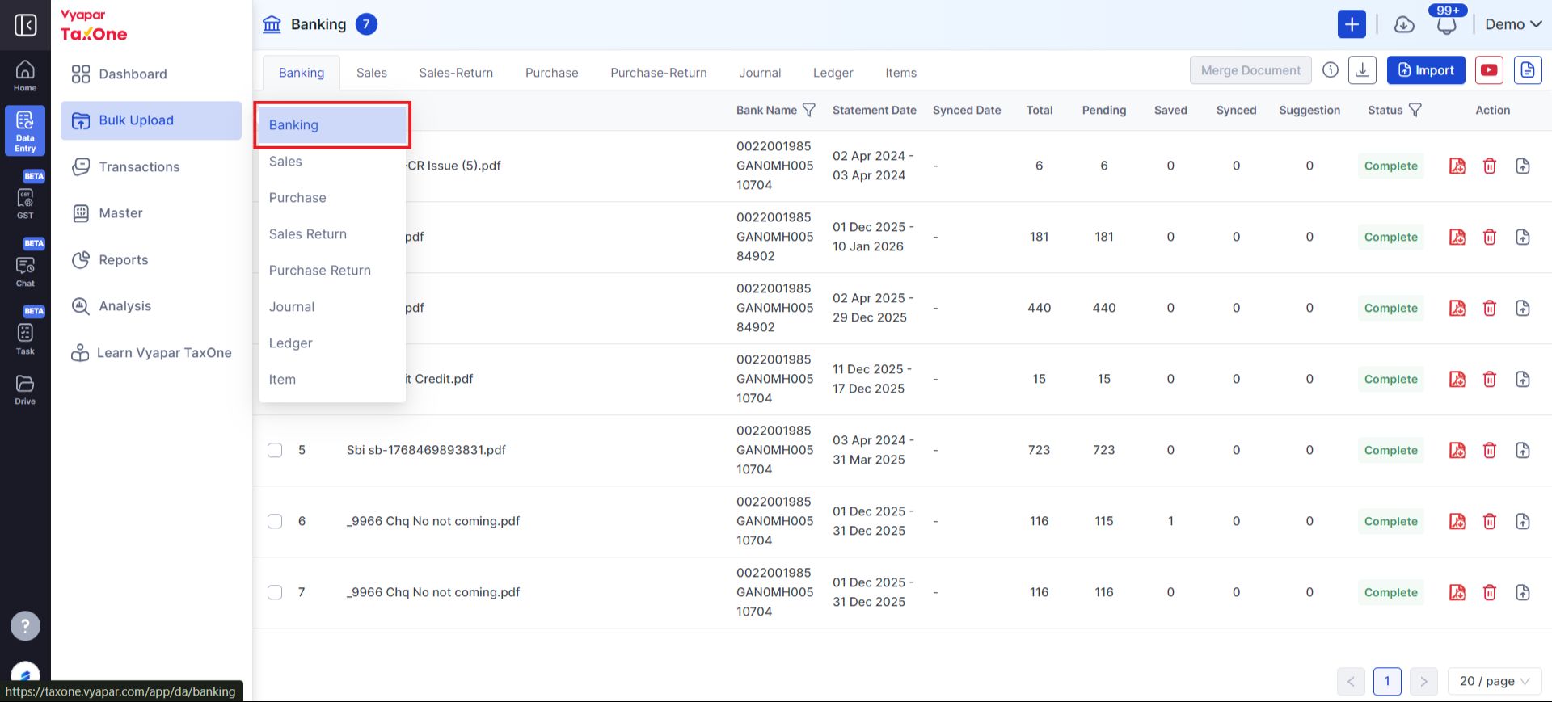Click the Import button

pos(1426,70)
